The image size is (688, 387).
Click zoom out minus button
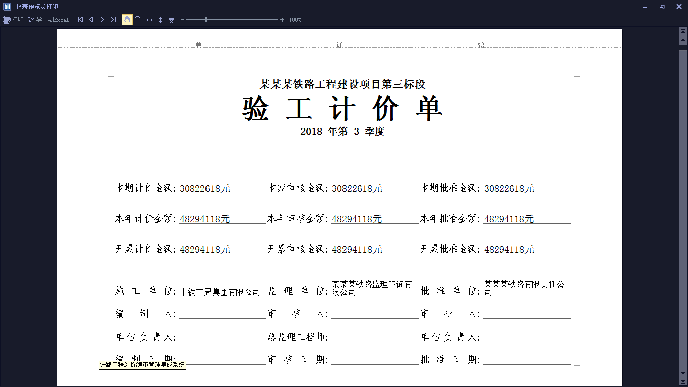[x=182, y=20]
